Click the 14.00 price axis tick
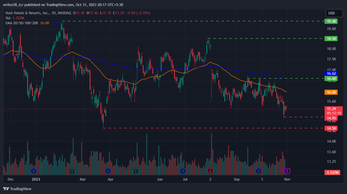Viewport: 347px width, 194px height. (x=331, y=141)
